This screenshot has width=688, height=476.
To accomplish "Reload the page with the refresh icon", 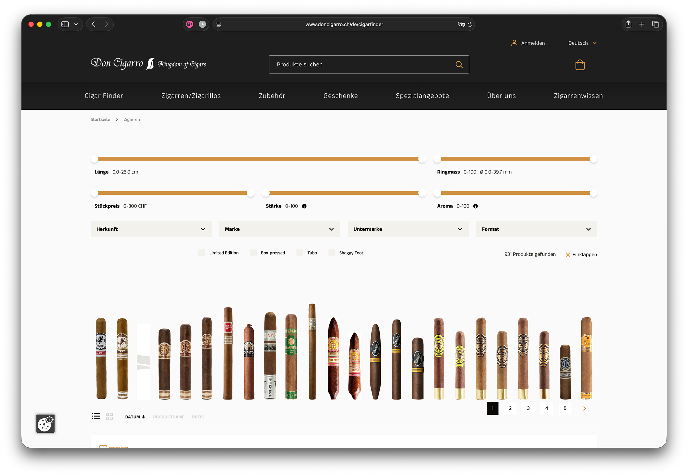I will click(x=470, y=24).
